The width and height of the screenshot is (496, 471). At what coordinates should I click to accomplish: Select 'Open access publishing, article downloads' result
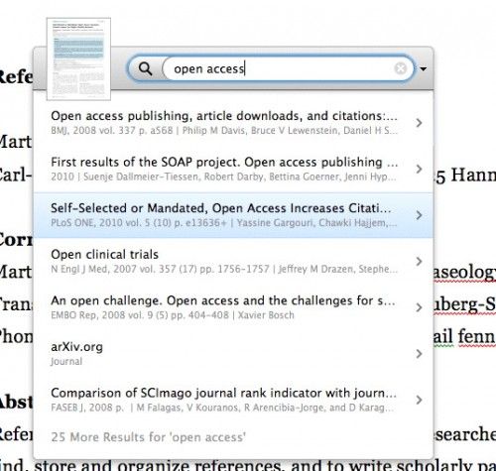pos(233,123)
